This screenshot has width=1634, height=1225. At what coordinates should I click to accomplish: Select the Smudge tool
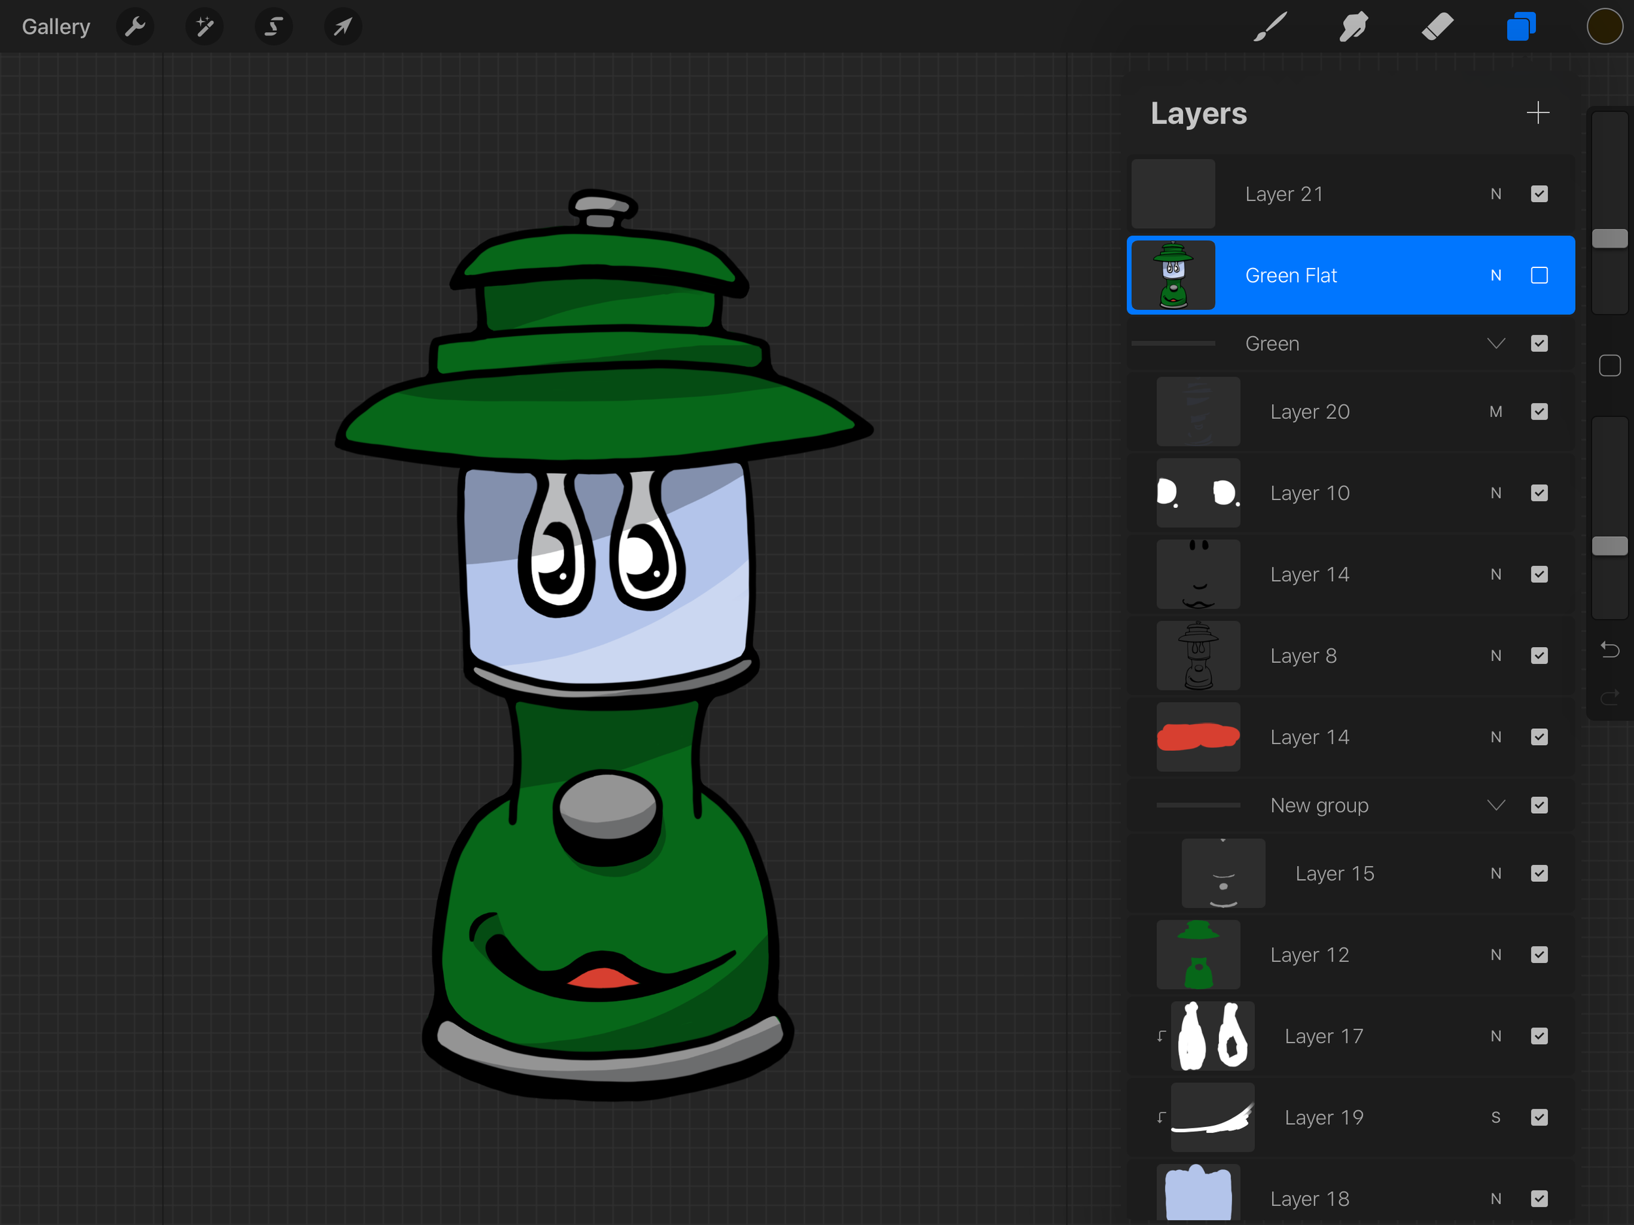coord(1354,27)
